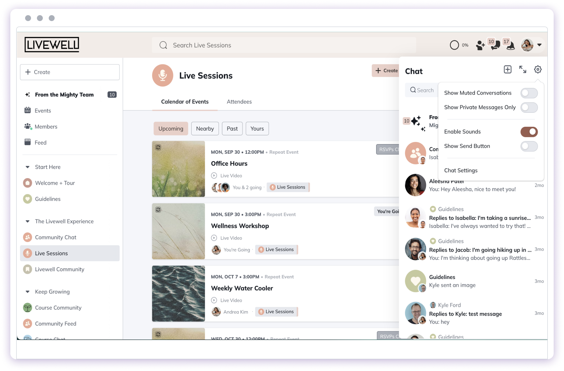Collapse the Keep Growing section
This screenshot has width=564, height=371.
coord(27,292)
